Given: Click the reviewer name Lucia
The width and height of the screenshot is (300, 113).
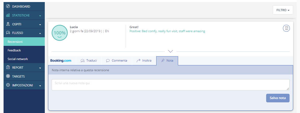Looking at the screenshot, I should click(x=74, y=27).
